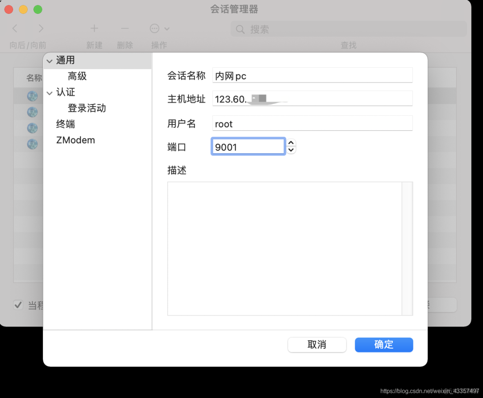Increase port with the up stepper arrow
The width and height of the screenshot is (483, 398).
[x=291, y=143]
